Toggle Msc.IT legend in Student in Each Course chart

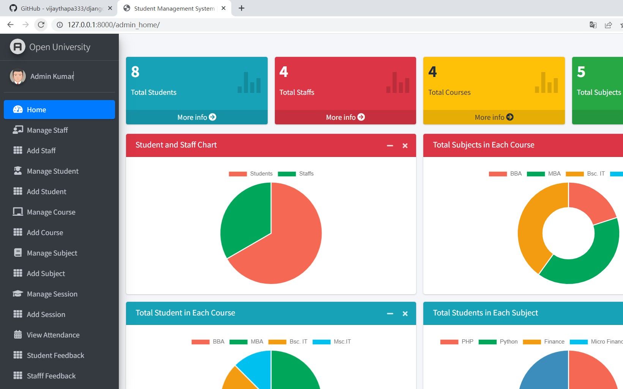[332, 342]
